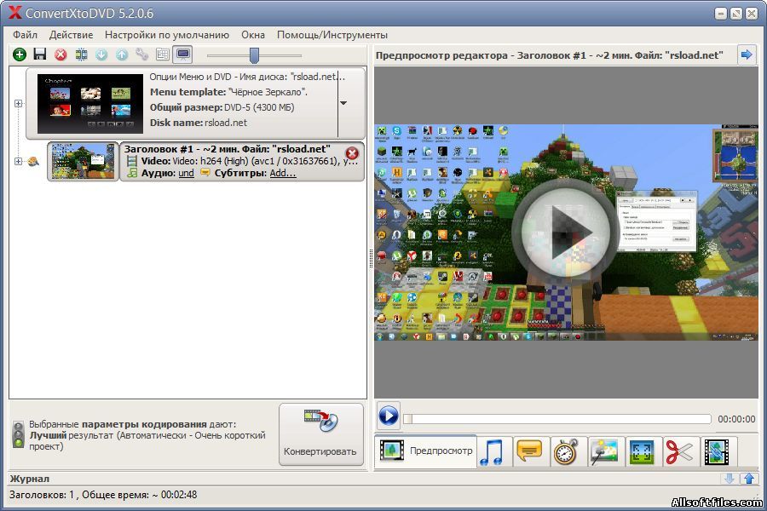Image resolution: width=767 pixels, height=511 pixels.
Task: Open the Помощь/Инструменты menu
Action: (332, 35)
